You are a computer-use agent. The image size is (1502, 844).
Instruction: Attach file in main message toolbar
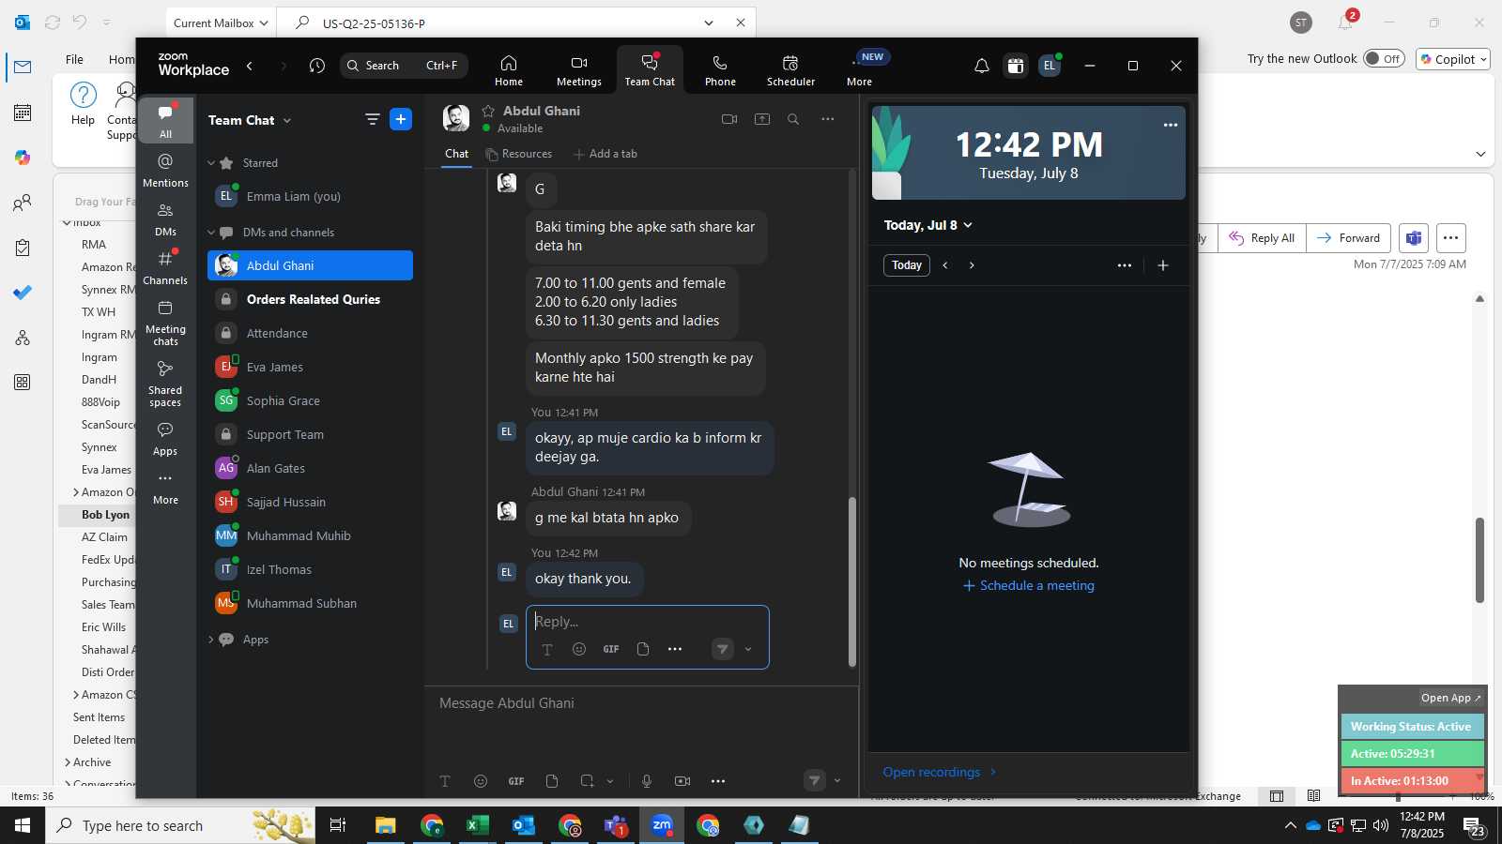(552, 780)
